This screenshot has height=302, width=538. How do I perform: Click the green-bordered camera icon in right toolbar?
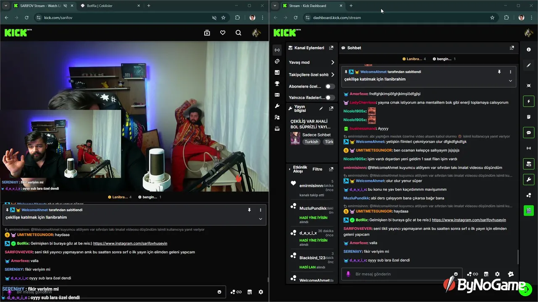coord(529,164)
